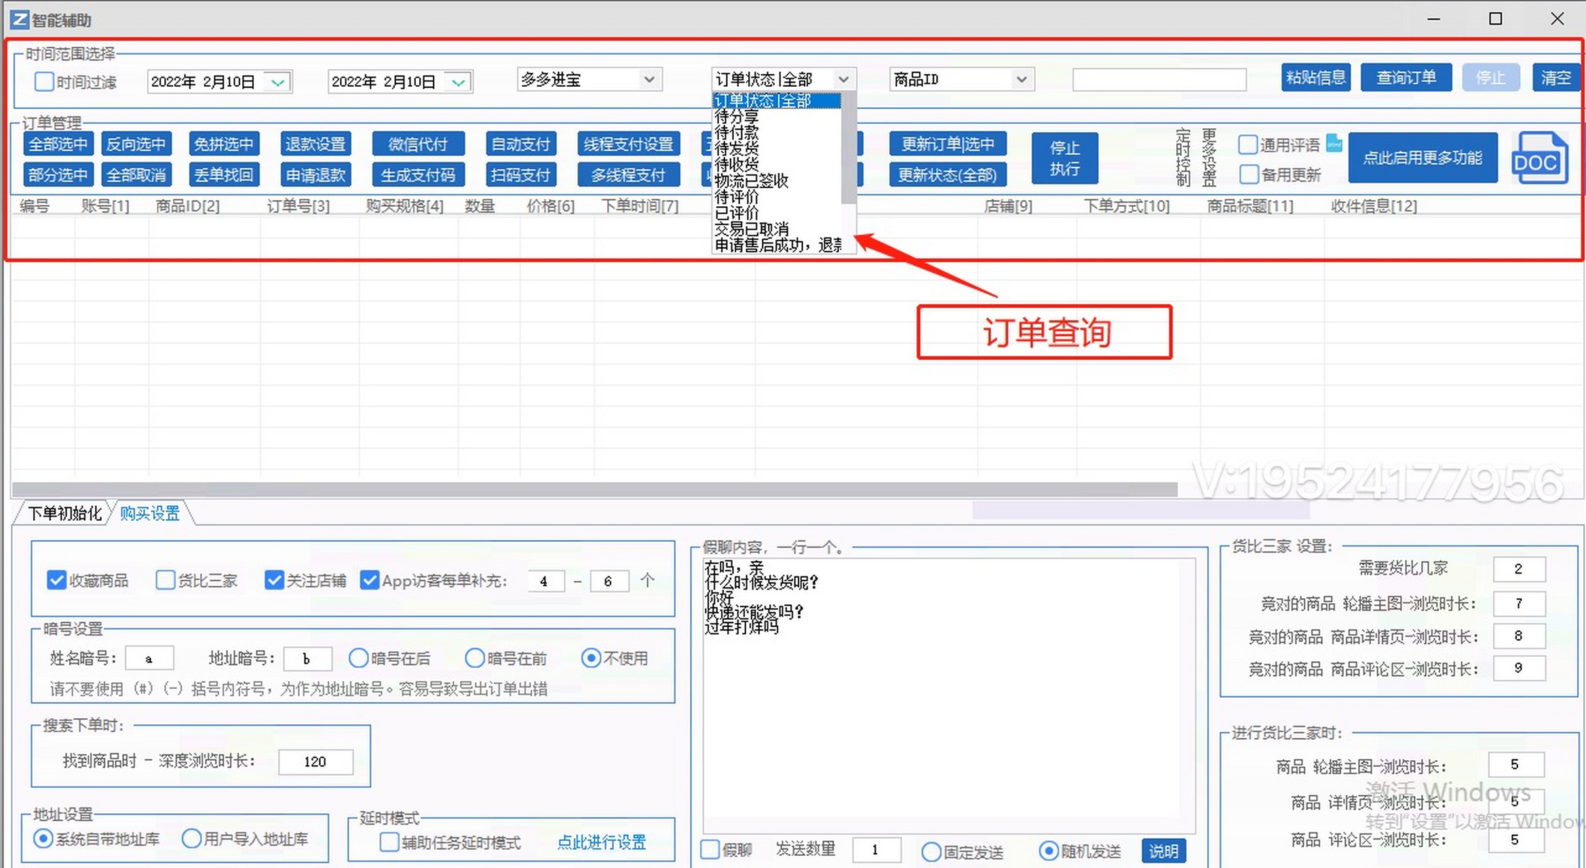Uncheck the 关注店铺 checkbox
1586x868 pixels.
click(274, 580)
